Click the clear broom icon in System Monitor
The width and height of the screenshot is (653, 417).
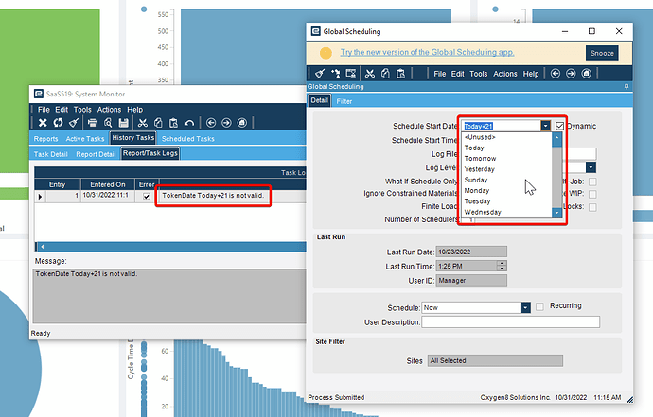coord(74,123)
